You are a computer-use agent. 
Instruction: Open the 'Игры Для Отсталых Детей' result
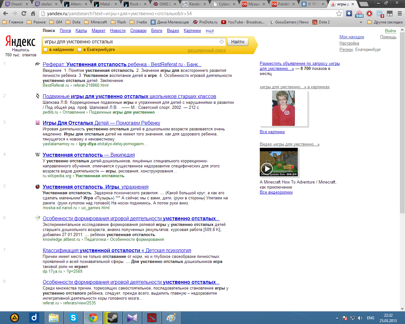(101, 123)
